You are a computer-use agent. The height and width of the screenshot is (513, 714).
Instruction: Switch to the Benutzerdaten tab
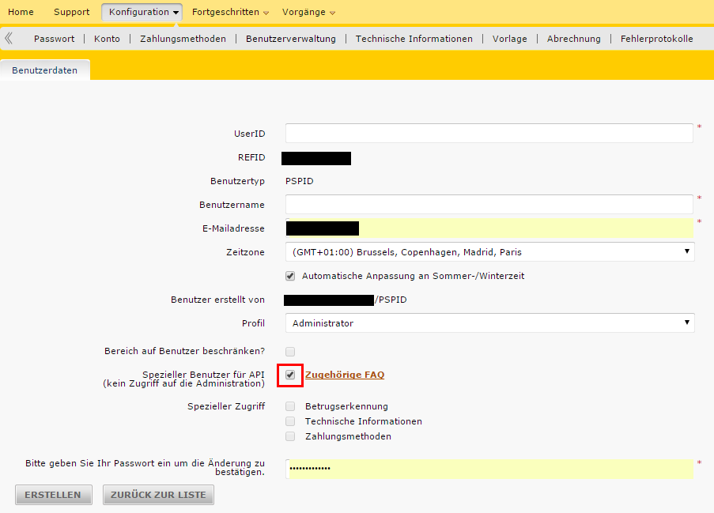[45, 70]
